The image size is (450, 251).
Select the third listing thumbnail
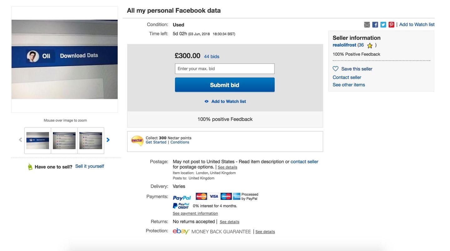click(x=91, y=141)
